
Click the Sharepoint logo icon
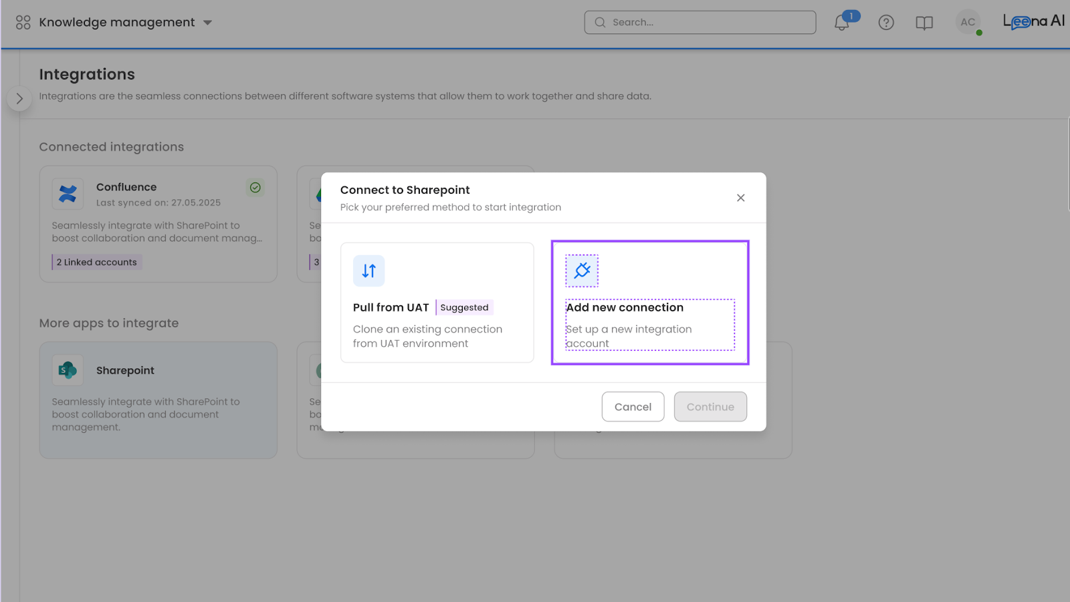pos(68,370)
